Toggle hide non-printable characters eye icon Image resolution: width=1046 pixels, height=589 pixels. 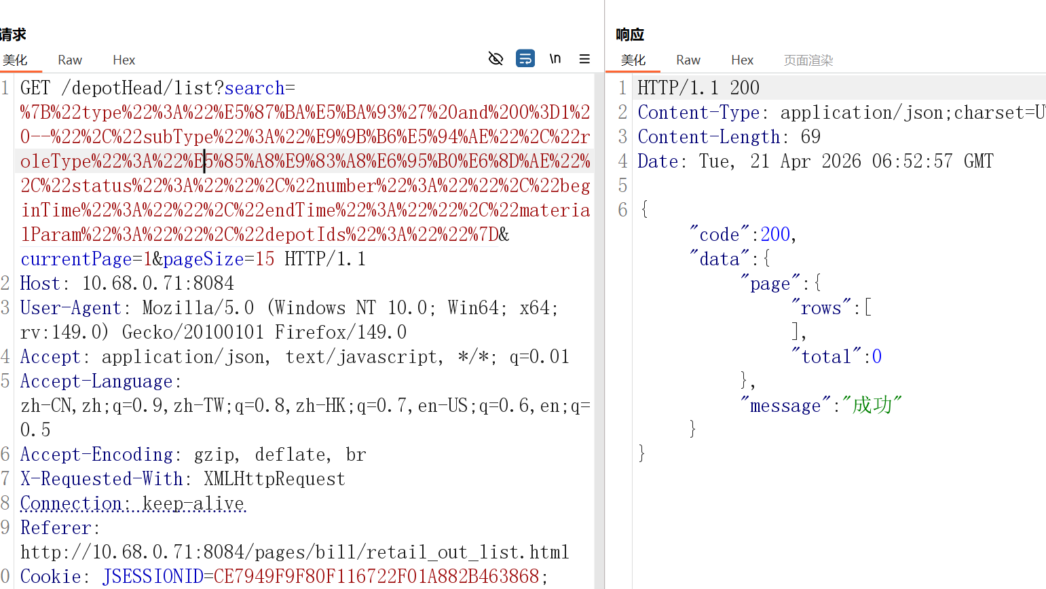(x=496, y=59)
